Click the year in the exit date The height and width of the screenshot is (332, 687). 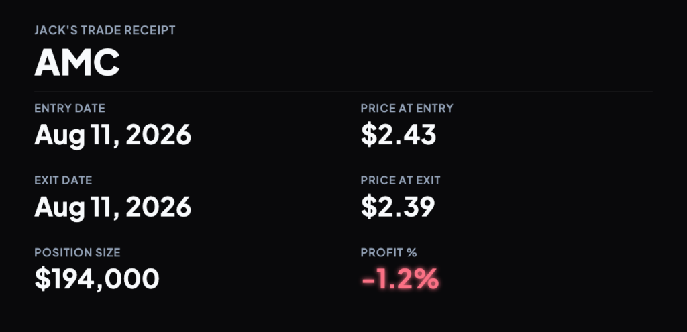[158, 207]
